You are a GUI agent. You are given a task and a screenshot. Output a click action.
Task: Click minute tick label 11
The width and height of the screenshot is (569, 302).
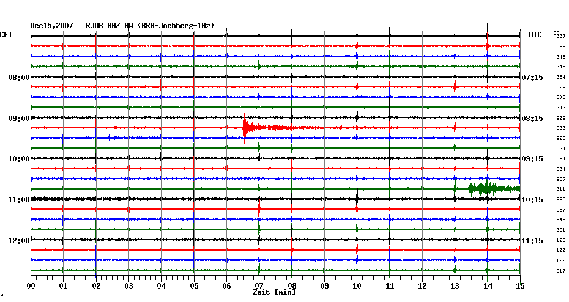click(389, 286)
